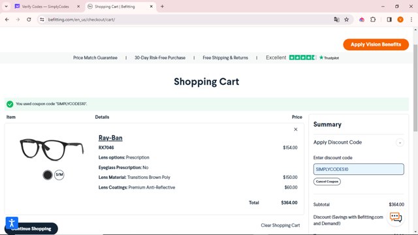Click the Summary heading
Viewport: 418px width, 235px height.
[327, 125]
